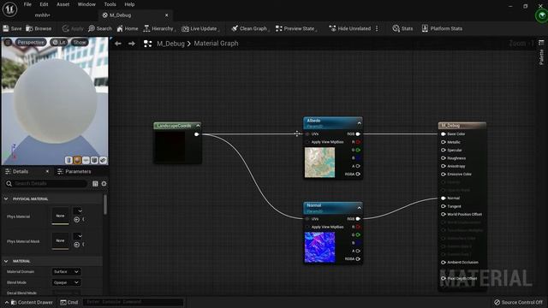This screenshot has height=308, width=548.
Task: Select the Albedo texture thumbnail
Action: [319, 163]
